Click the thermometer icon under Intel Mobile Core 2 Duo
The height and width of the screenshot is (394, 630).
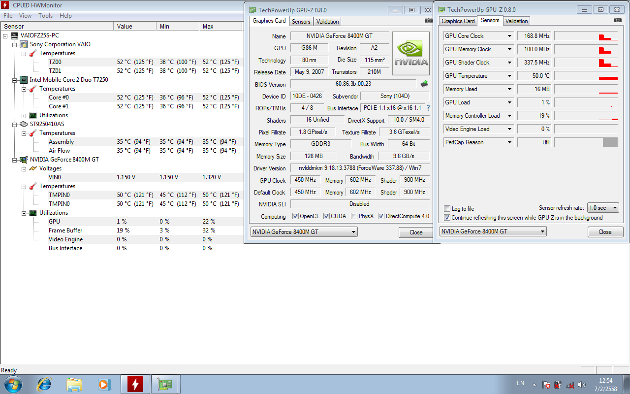point(33,89)
